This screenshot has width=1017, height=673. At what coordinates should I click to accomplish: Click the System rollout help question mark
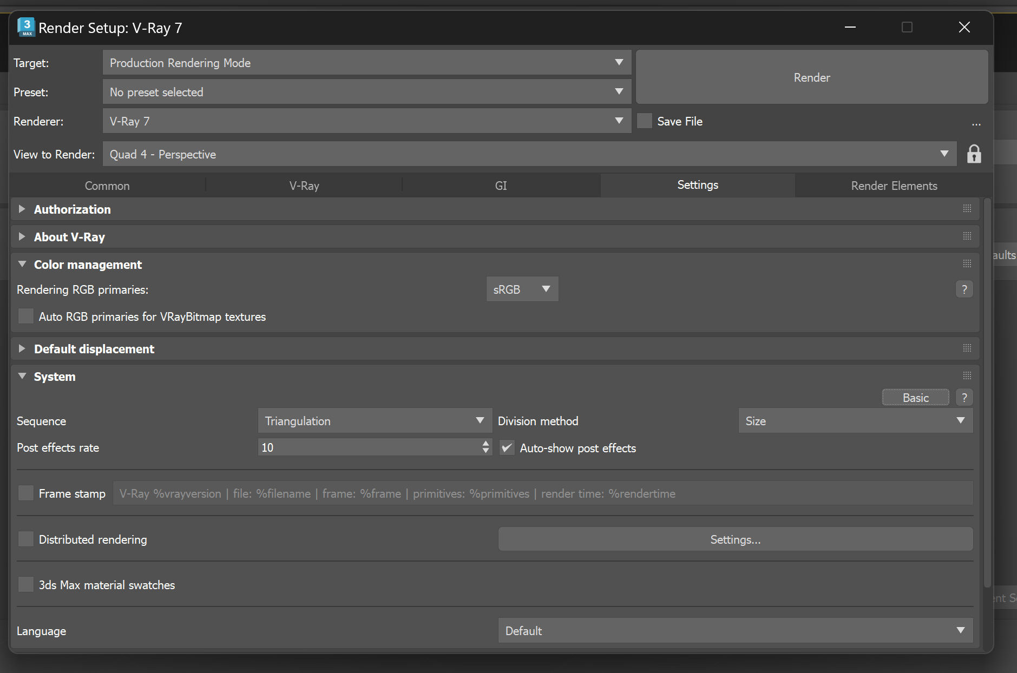point(964,398)
